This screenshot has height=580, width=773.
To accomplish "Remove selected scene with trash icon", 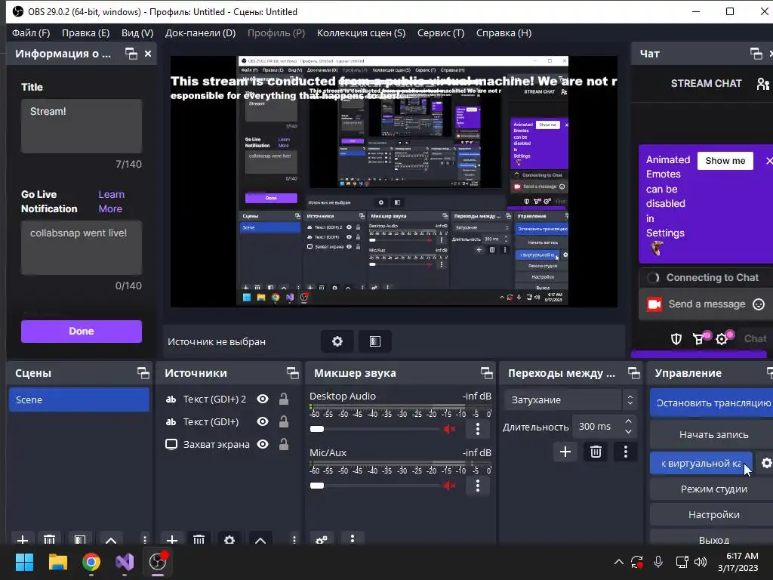I will pos(49,540).
